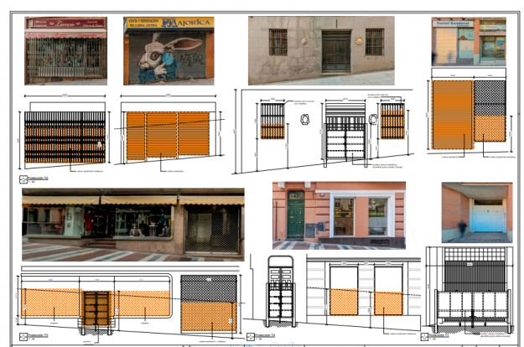Viewport: 524px width, 347px height.
Task: Click the bottom-right garage drawing title marker
Action: [424, 336]
